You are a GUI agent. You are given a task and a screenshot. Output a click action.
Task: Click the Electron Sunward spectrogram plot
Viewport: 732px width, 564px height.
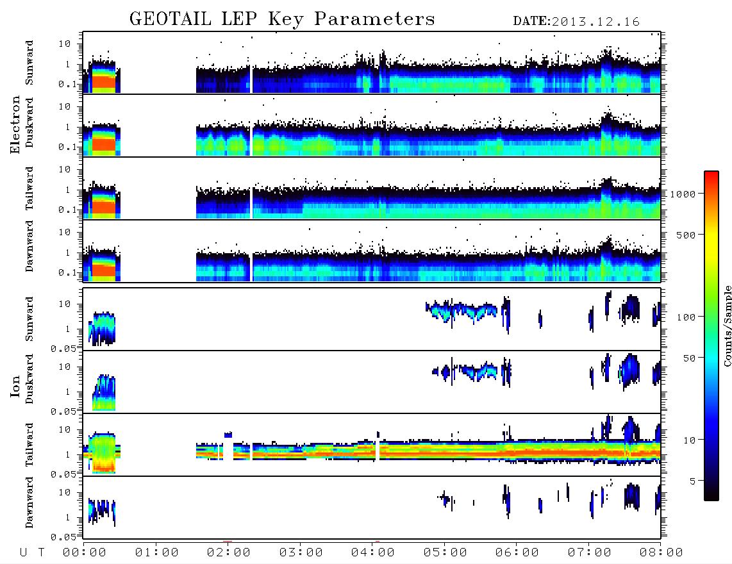point(372,63)
